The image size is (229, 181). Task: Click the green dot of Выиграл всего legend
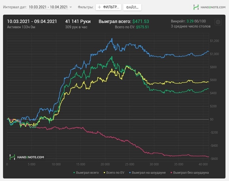click(x=74, y=173)
